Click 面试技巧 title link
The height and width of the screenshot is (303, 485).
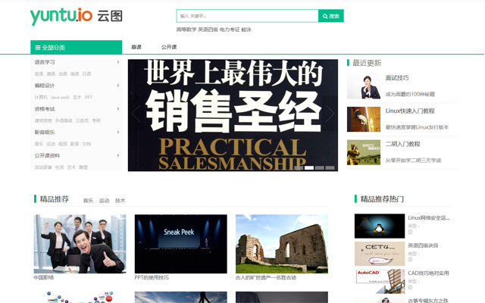pyautogui.click(x=397, y=77)
